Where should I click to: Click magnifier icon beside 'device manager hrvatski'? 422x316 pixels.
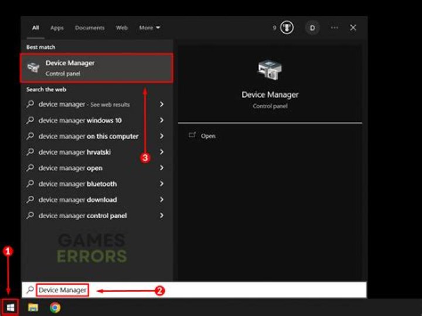[30, 152]
